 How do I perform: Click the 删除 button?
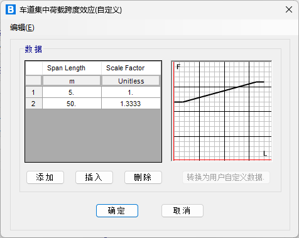pos(143,178)
